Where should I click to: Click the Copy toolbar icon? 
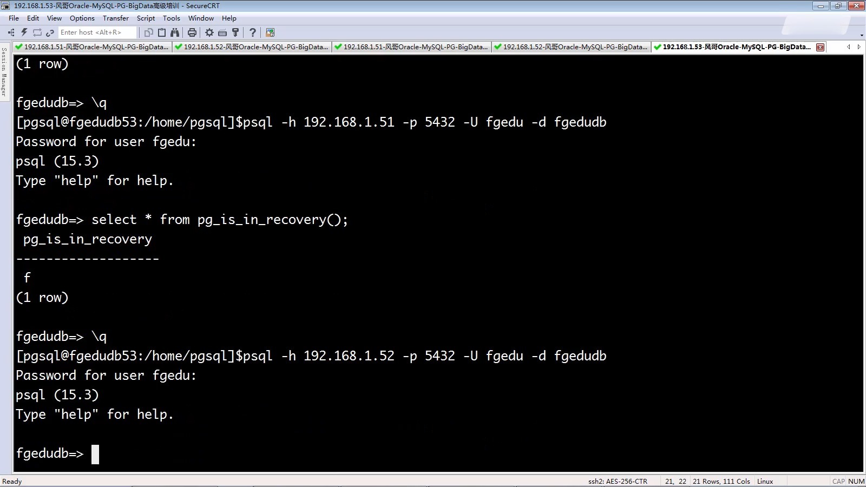[148, 32]
